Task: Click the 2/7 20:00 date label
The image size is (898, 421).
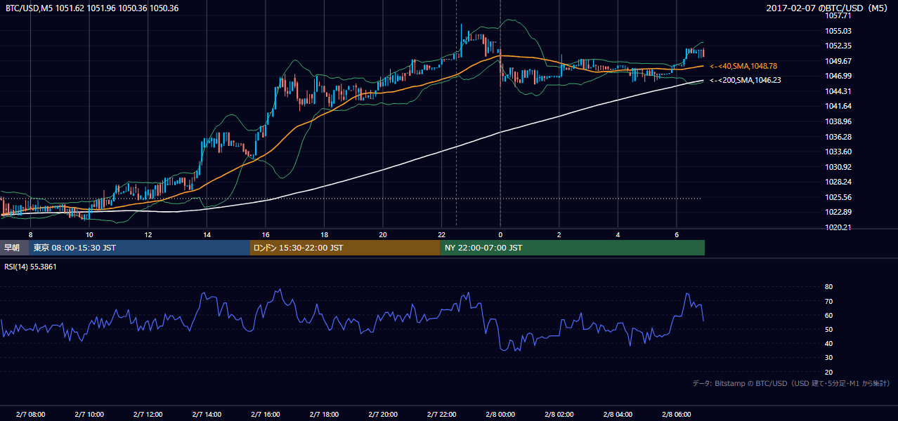Action: [x=383, y=414]
